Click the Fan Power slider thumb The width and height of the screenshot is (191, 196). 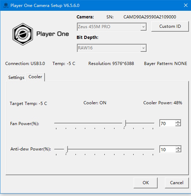point(124,123)
